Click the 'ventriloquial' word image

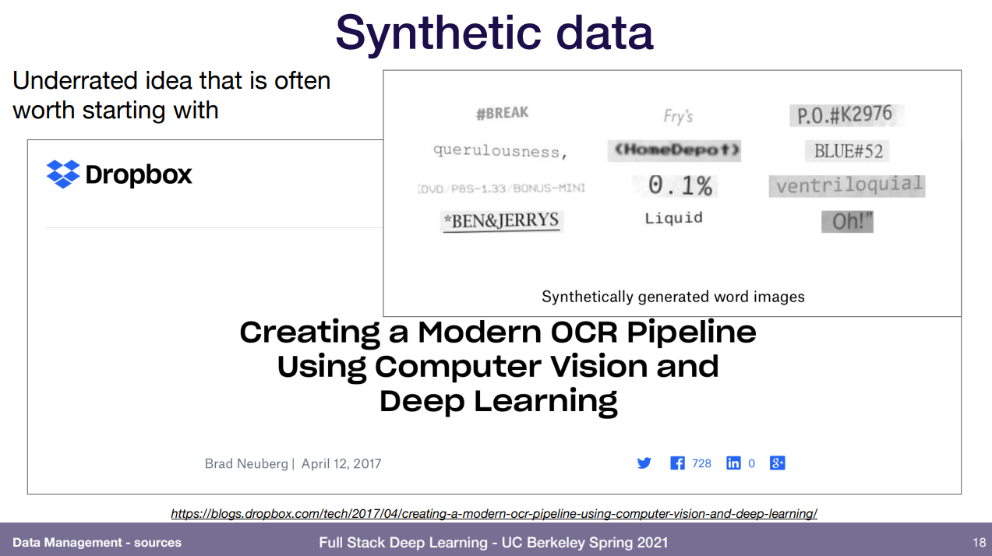[x=847, y=185]
